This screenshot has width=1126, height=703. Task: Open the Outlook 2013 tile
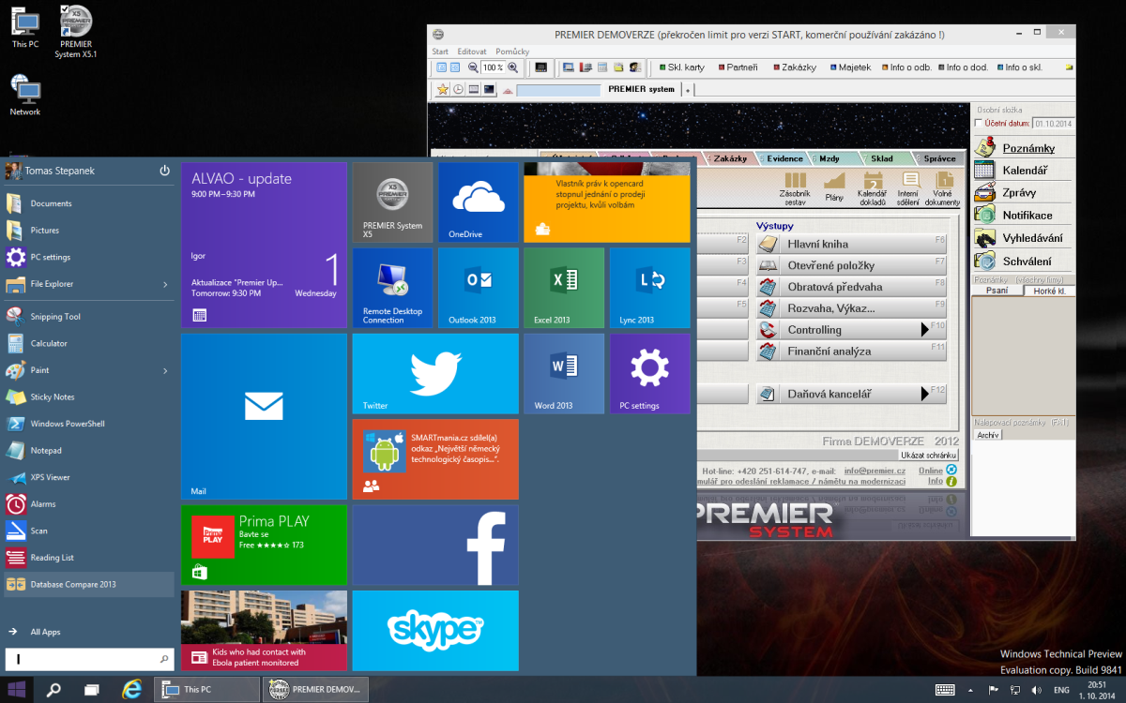point(479,288)
